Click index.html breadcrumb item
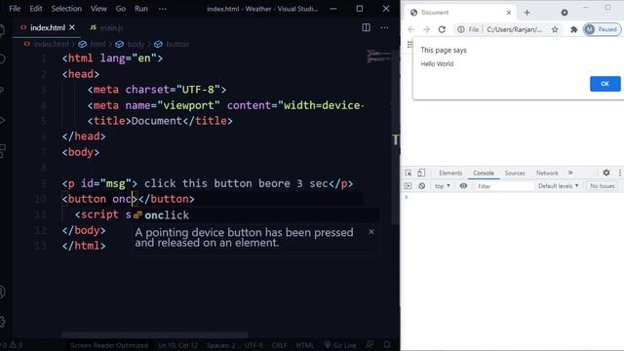Screen dimensions: 624x351 47,44
